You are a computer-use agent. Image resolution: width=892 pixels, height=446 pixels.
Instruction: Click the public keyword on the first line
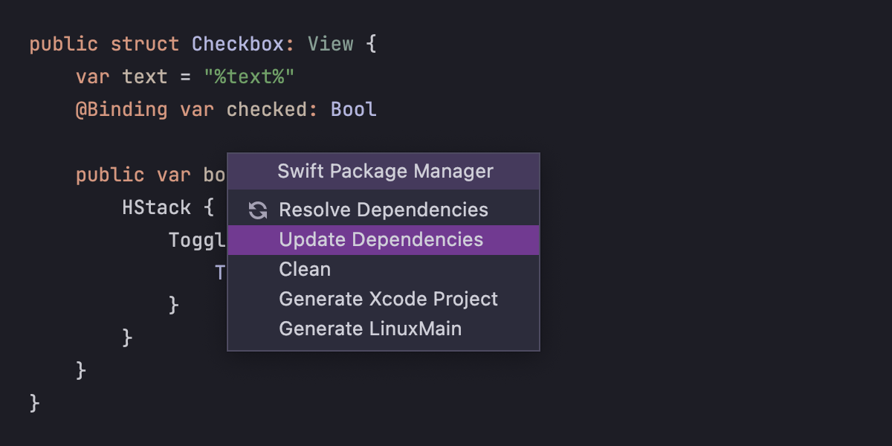63,44
